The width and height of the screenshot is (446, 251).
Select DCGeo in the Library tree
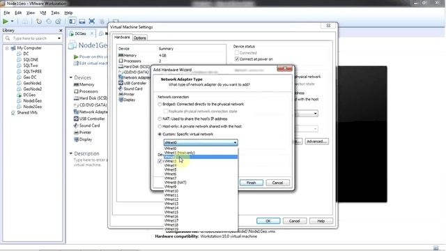(x=29, y=95)
